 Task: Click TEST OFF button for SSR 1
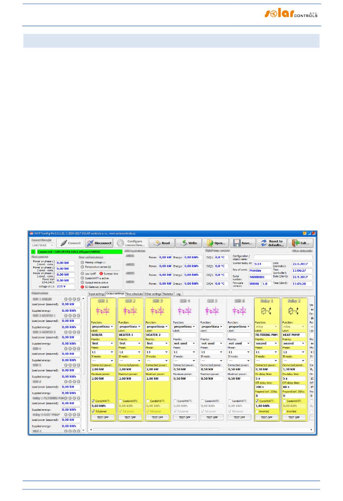(103, 418)
